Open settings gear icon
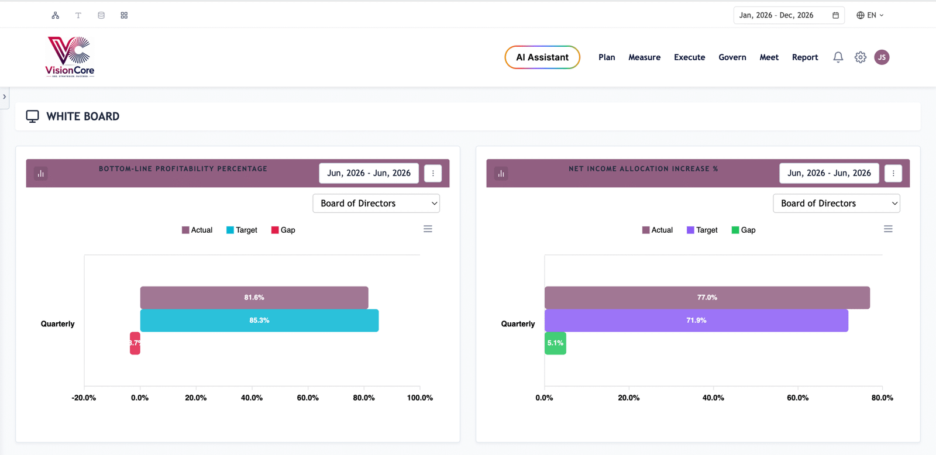This screenshot has width=936, height=455. pyautogui.click(x=861, y=57)
